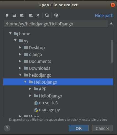This screenshot has height=135, width=117.
Task: Expand the Documents folder
Action: [20, 61]
